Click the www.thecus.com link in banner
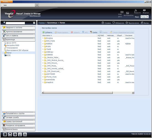The image size is (152, 138). coord(35,16)
